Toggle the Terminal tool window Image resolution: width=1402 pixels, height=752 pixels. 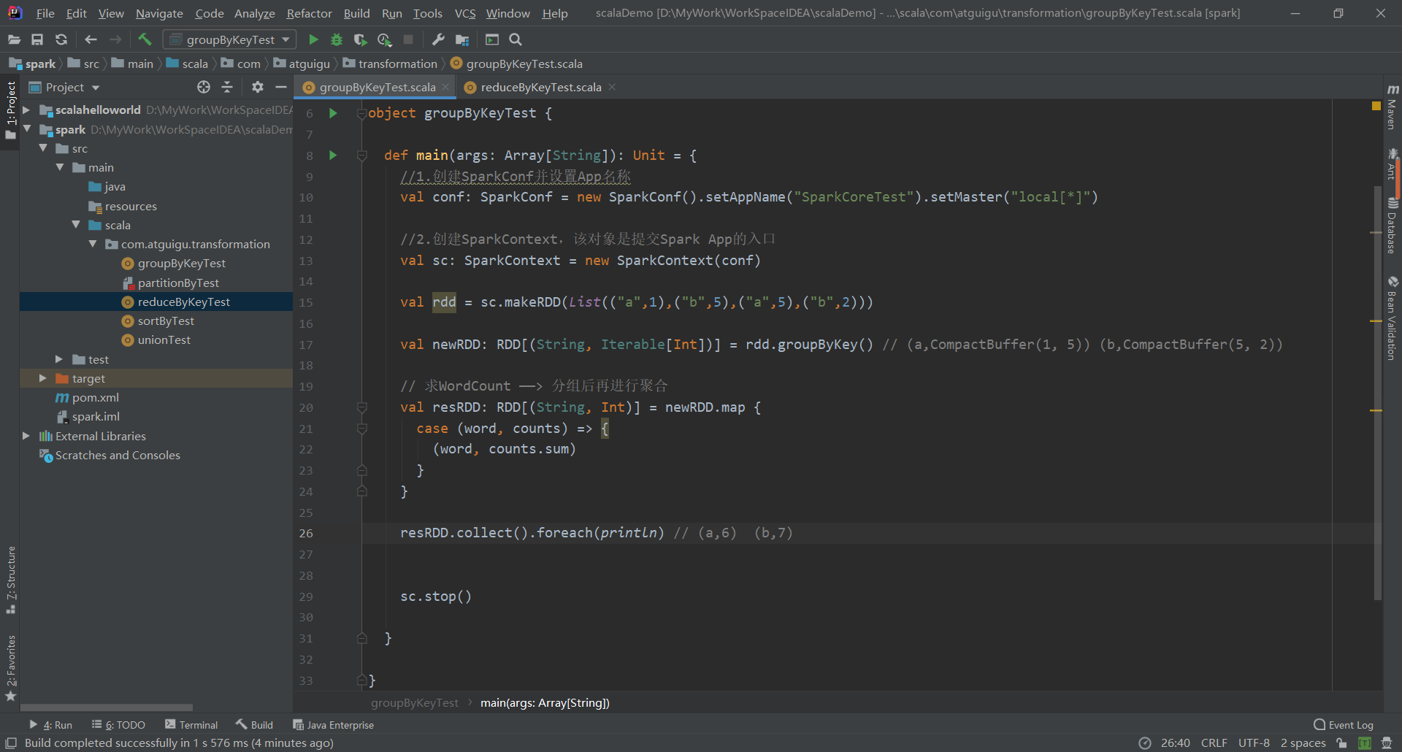pos(191,724)
